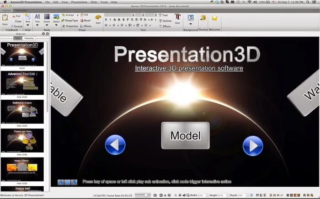Open the Tools menu
Viewport: 320px width, 199px height.
pyautogui.click(x=104, y=2)
